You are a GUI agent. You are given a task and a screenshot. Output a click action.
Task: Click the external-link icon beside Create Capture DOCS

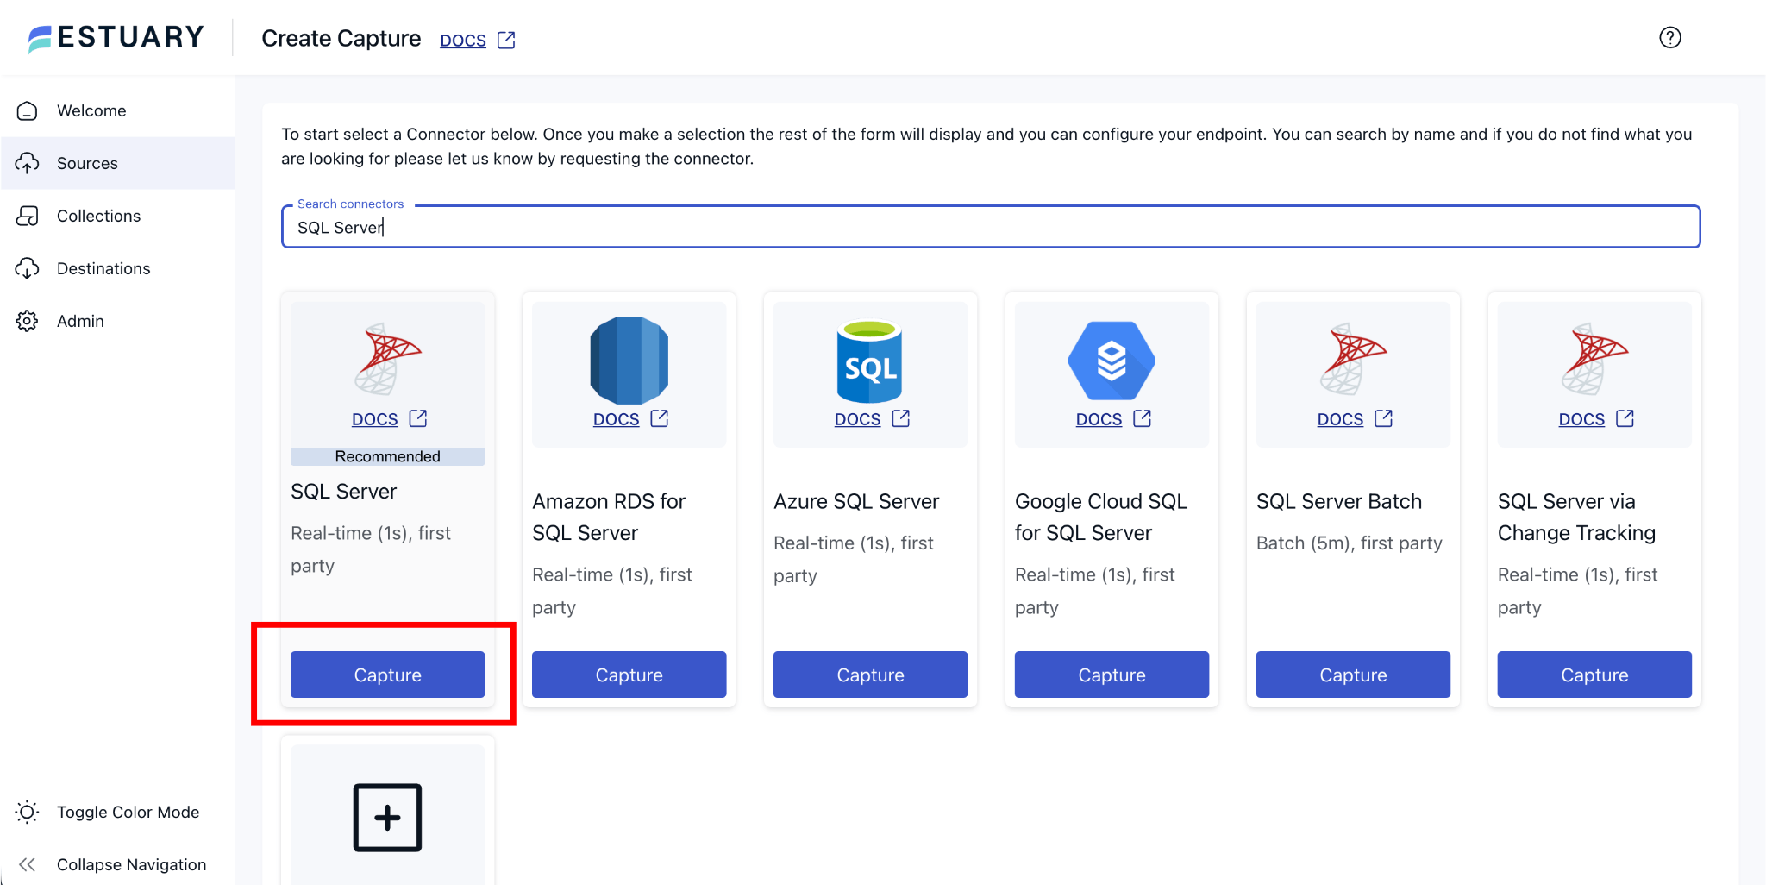(507, 41)
